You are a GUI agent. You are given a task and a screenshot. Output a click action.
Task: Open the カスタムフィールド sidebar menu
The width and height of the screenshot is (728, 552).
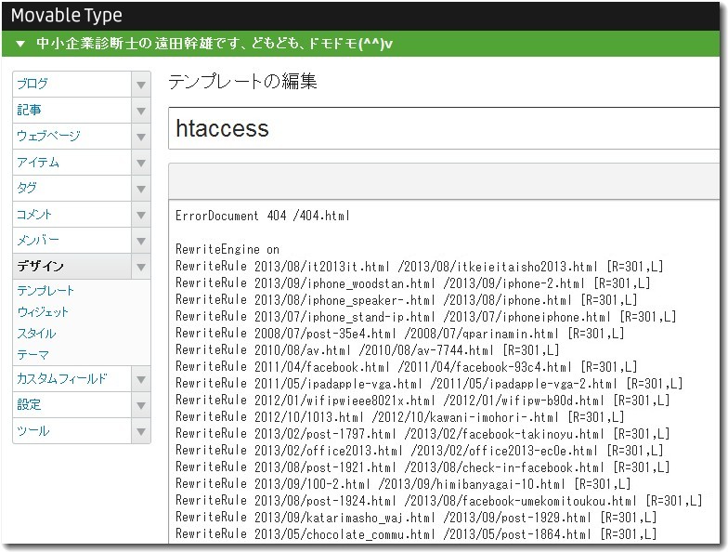click(x=72, y=379)
